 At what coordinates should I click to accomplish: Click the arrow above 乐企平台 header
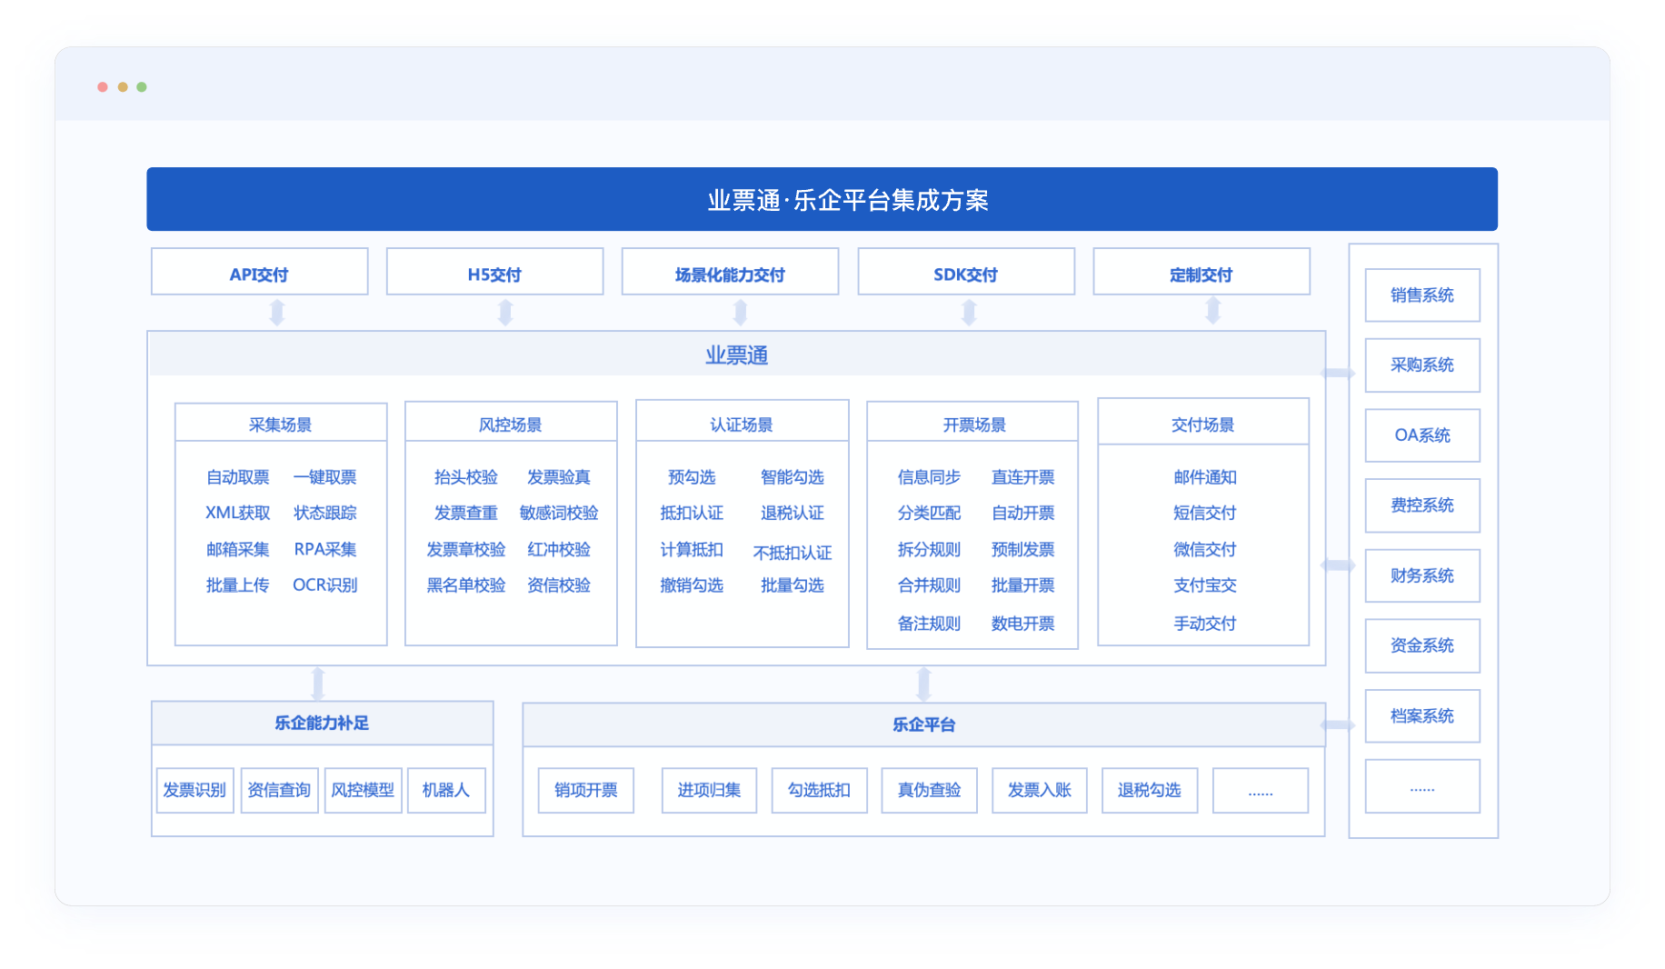tap(923, 684)
